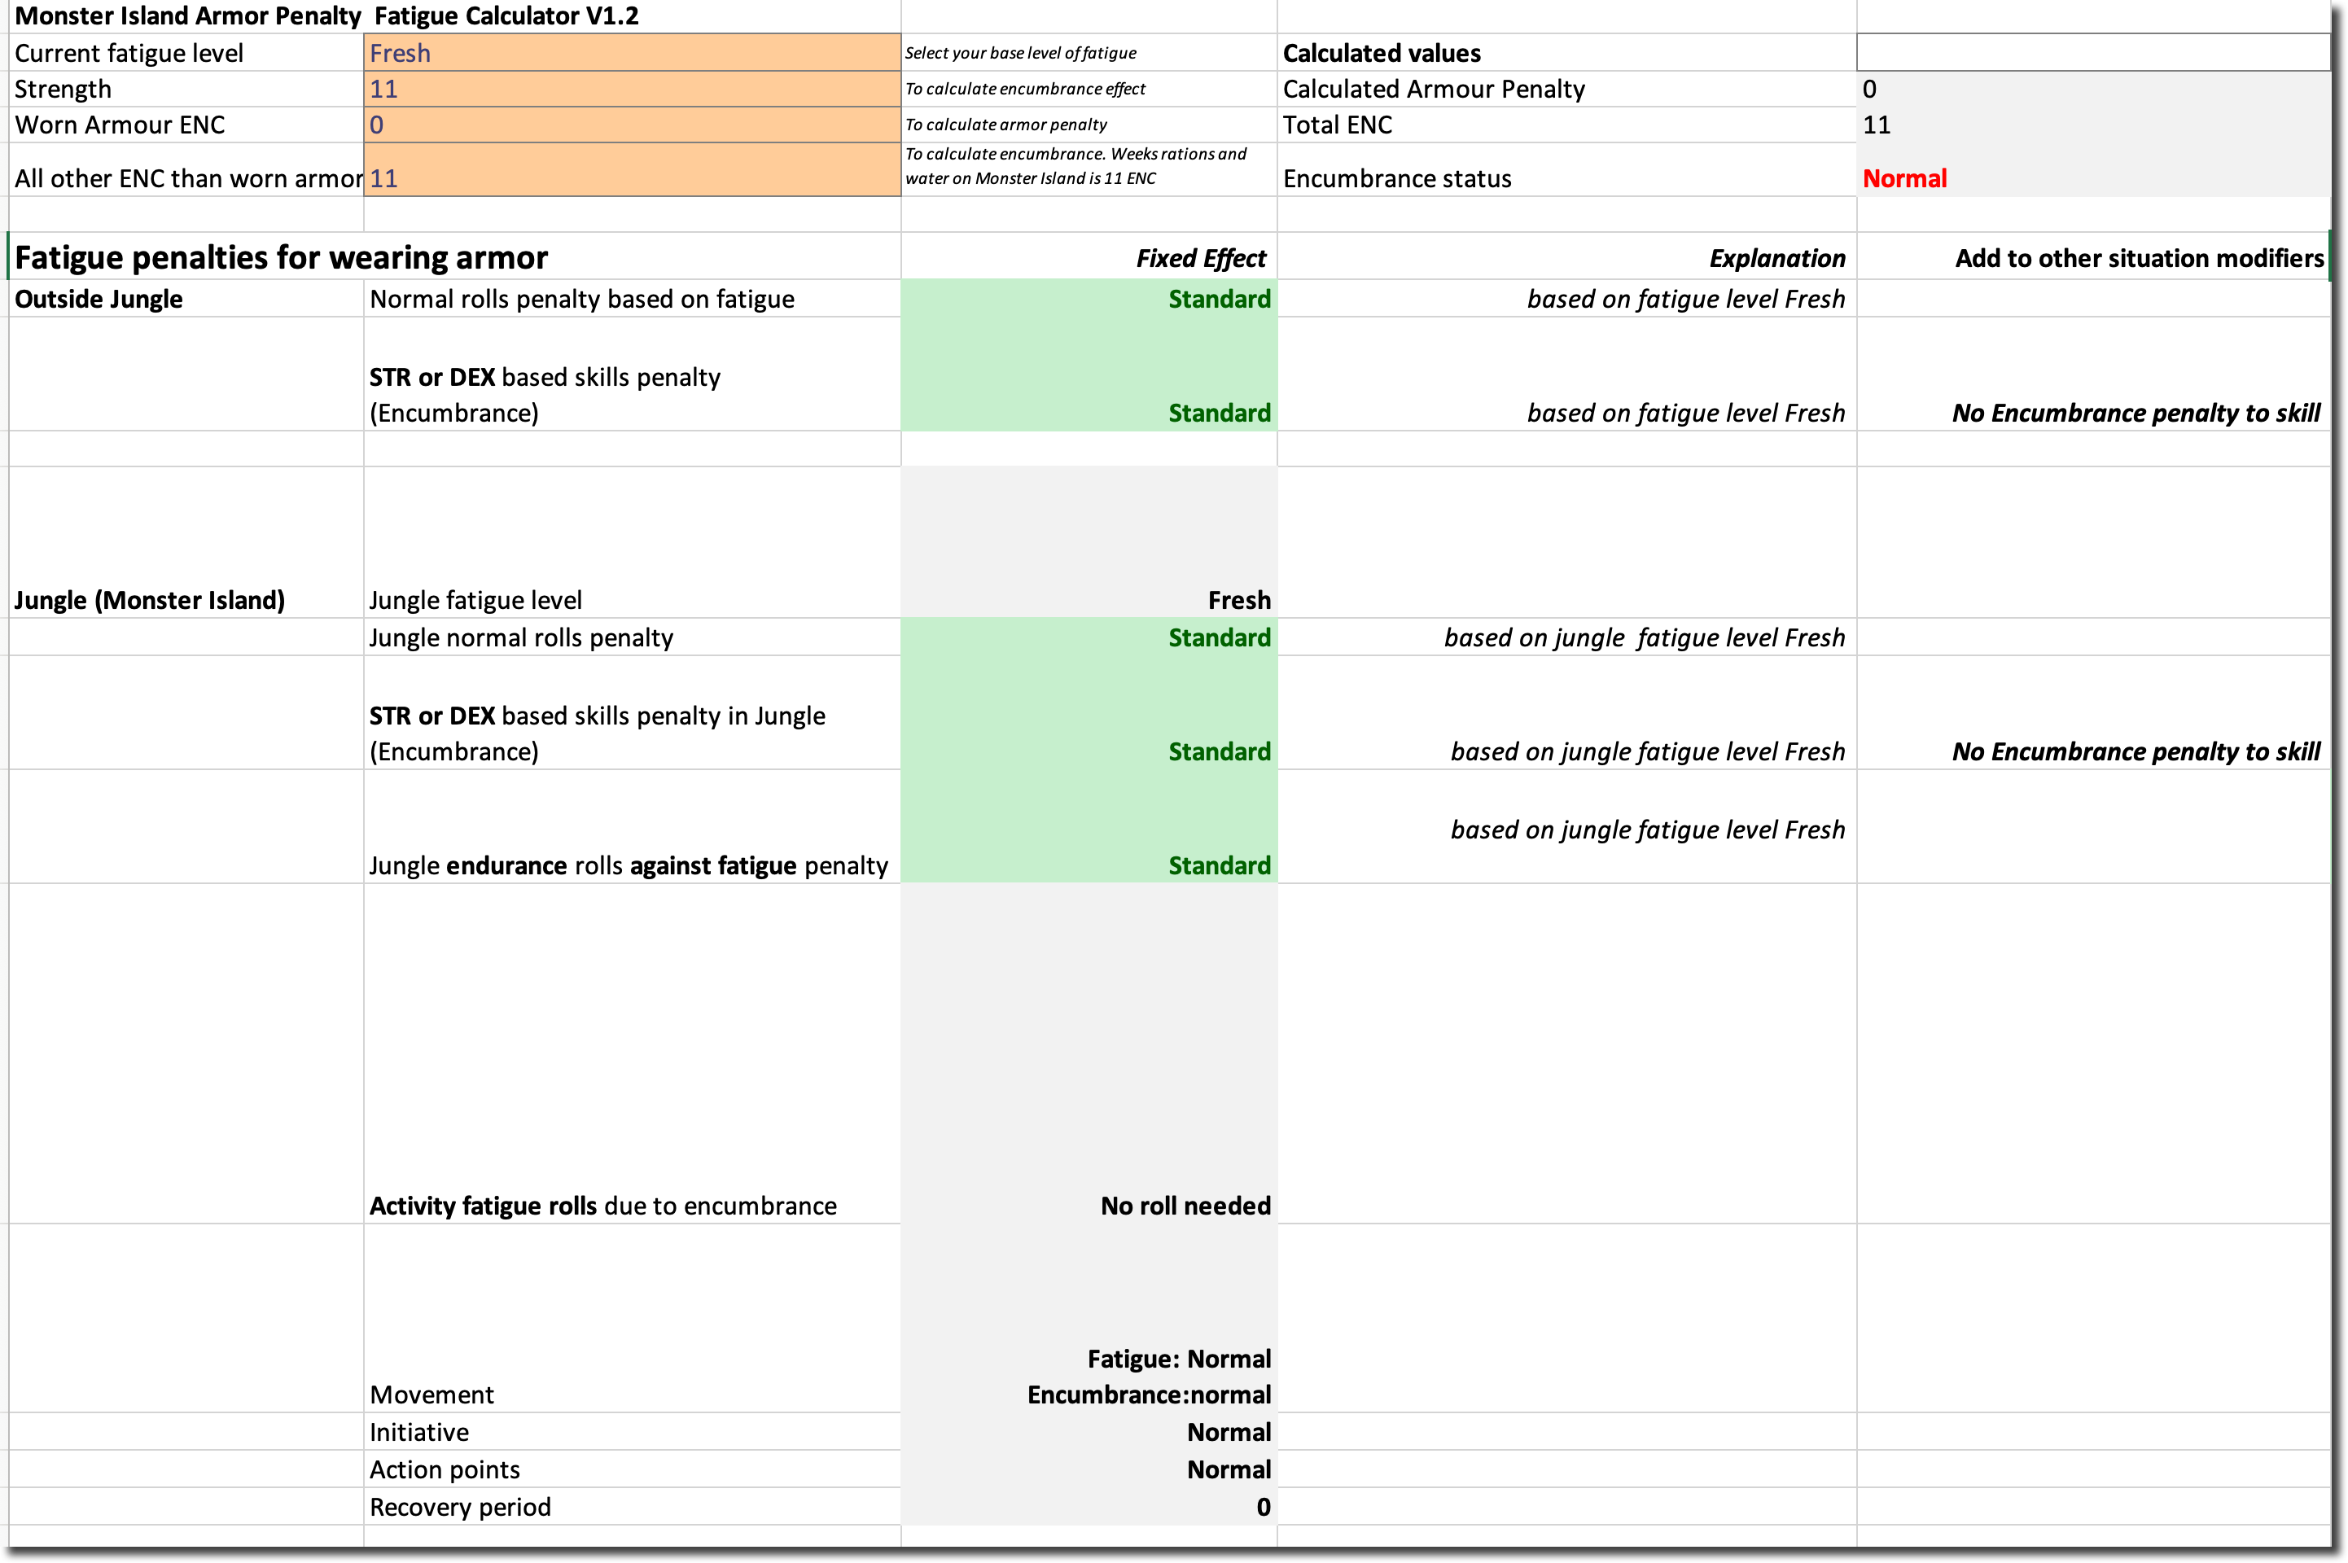
Task: Click the Monster Island Armor Penalty title cell
Action: (187, 16)
